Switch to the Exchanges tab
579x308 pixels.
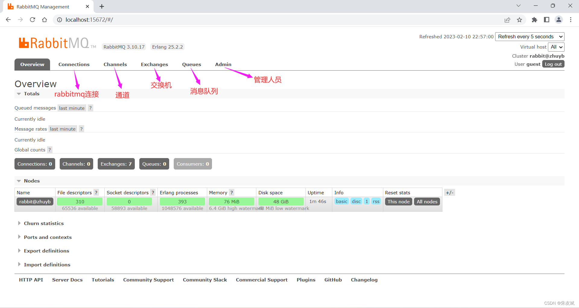(x=154, y=65)
